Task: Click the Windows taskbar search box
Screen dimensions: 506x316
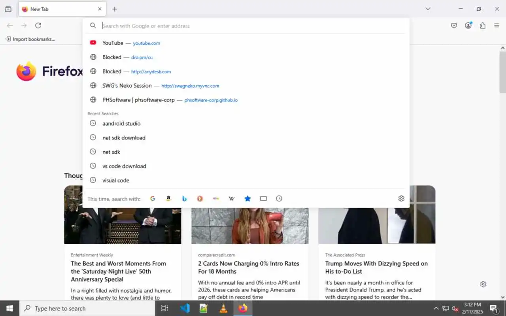Action: click(87, 308)
